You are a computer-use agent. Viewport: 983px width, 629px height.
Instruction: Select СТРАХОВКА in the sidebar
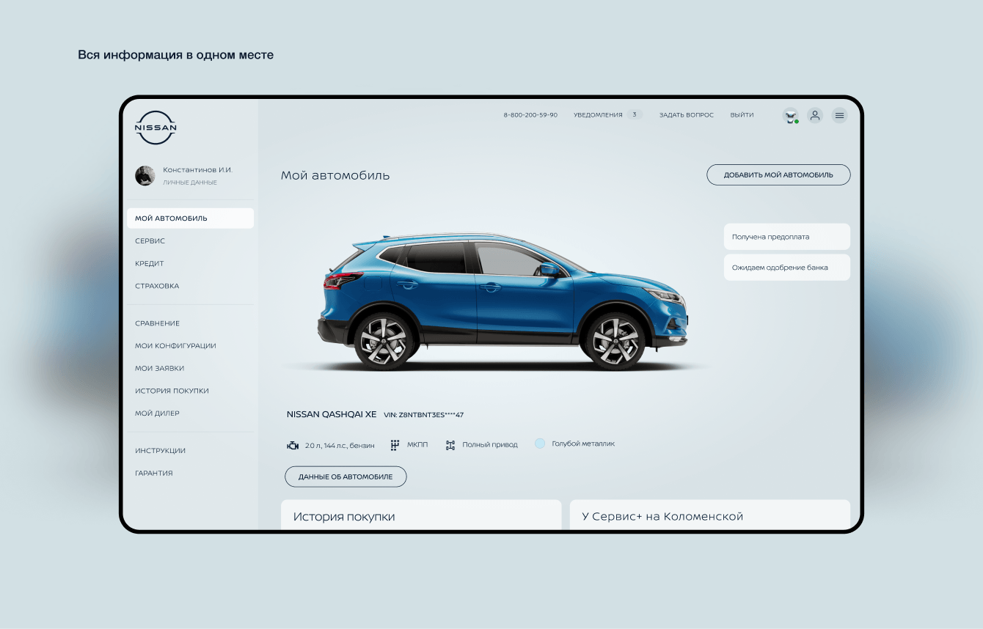157,287
